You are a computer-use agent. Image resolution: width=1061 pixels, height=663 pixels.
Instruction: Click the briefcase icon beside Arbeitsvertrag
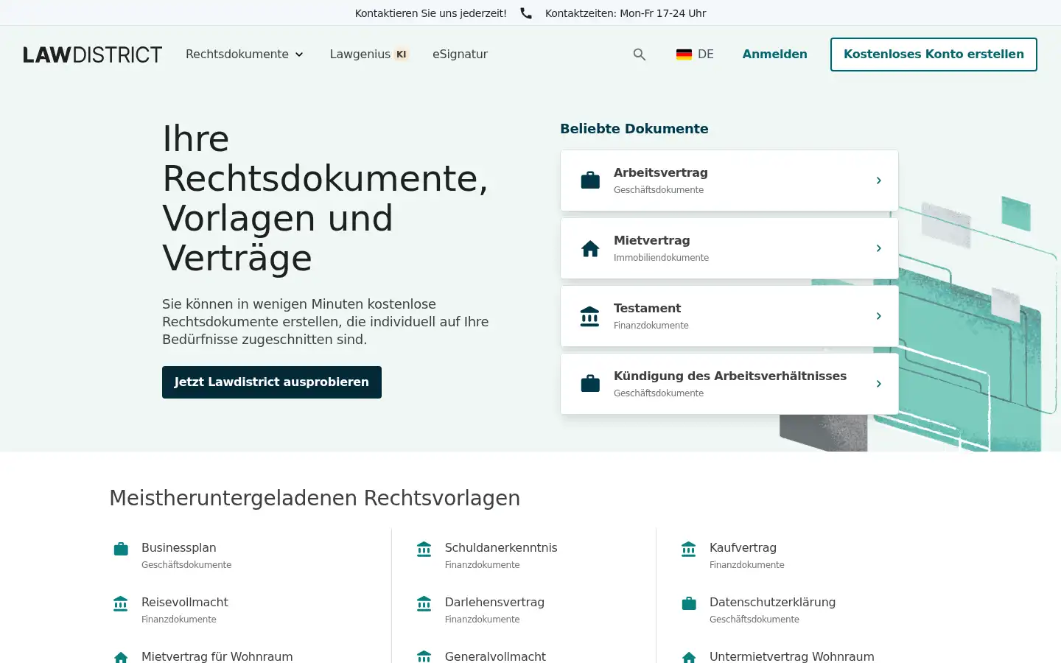pyautogui.click(x=590, y=180)
